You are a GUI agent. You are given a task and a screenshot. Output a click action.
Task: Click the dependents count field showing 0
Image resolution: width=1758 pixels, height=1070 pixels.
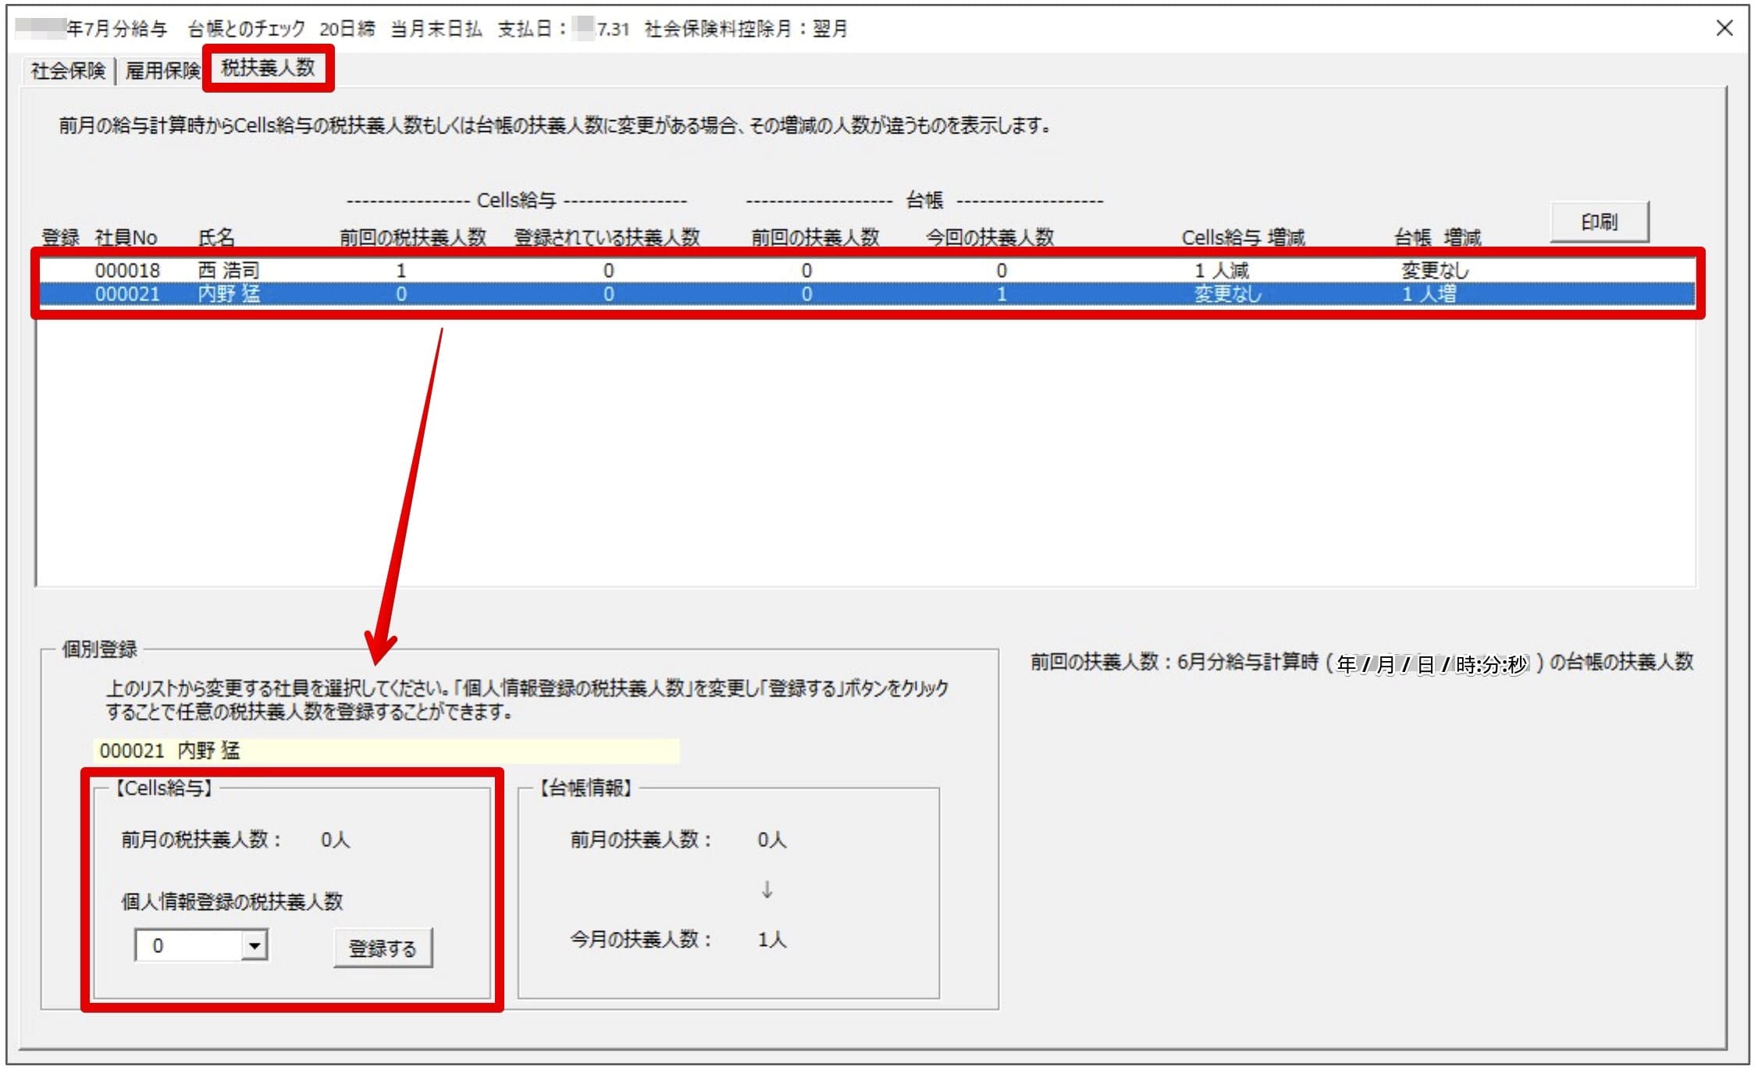[189, 946]
